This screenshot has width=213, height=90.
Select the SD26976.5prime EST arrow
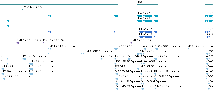[188, 49]
